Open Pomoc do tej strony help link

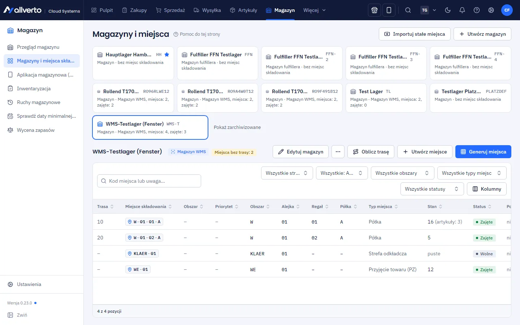[x=197, y=34]
